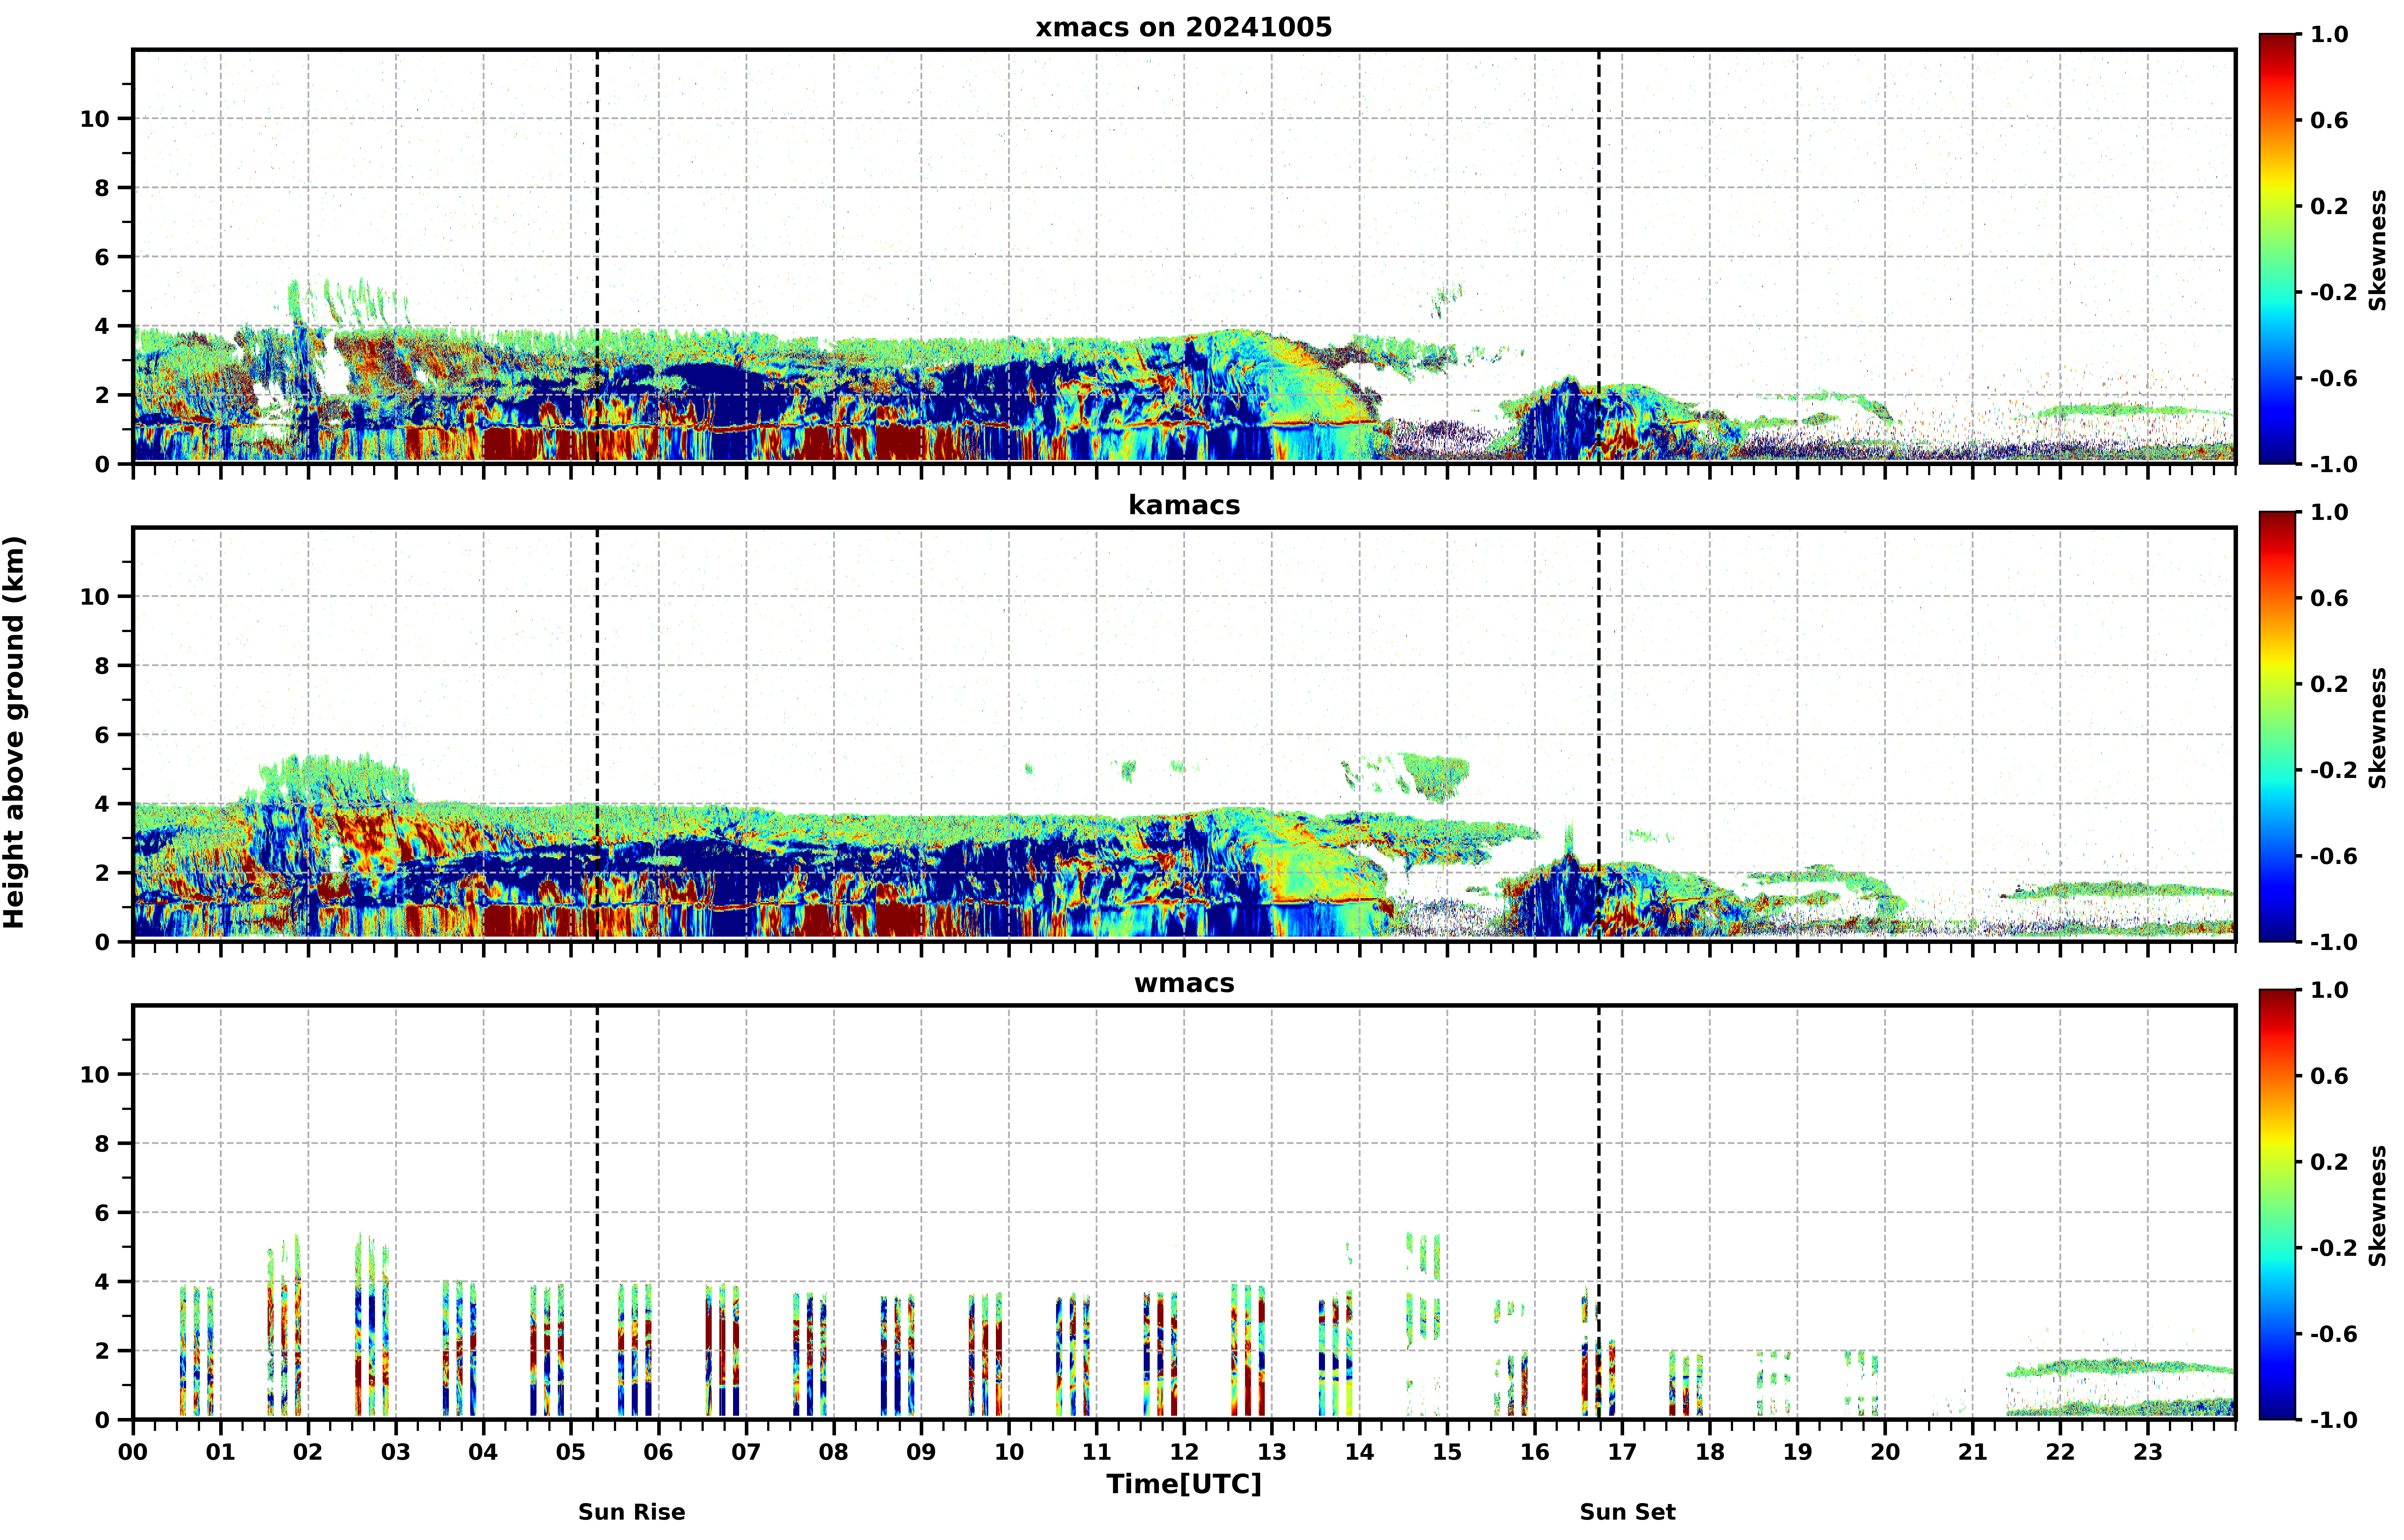
Task: Click the '1.0' label on the top colorbar
Action: click(2329, 34)
